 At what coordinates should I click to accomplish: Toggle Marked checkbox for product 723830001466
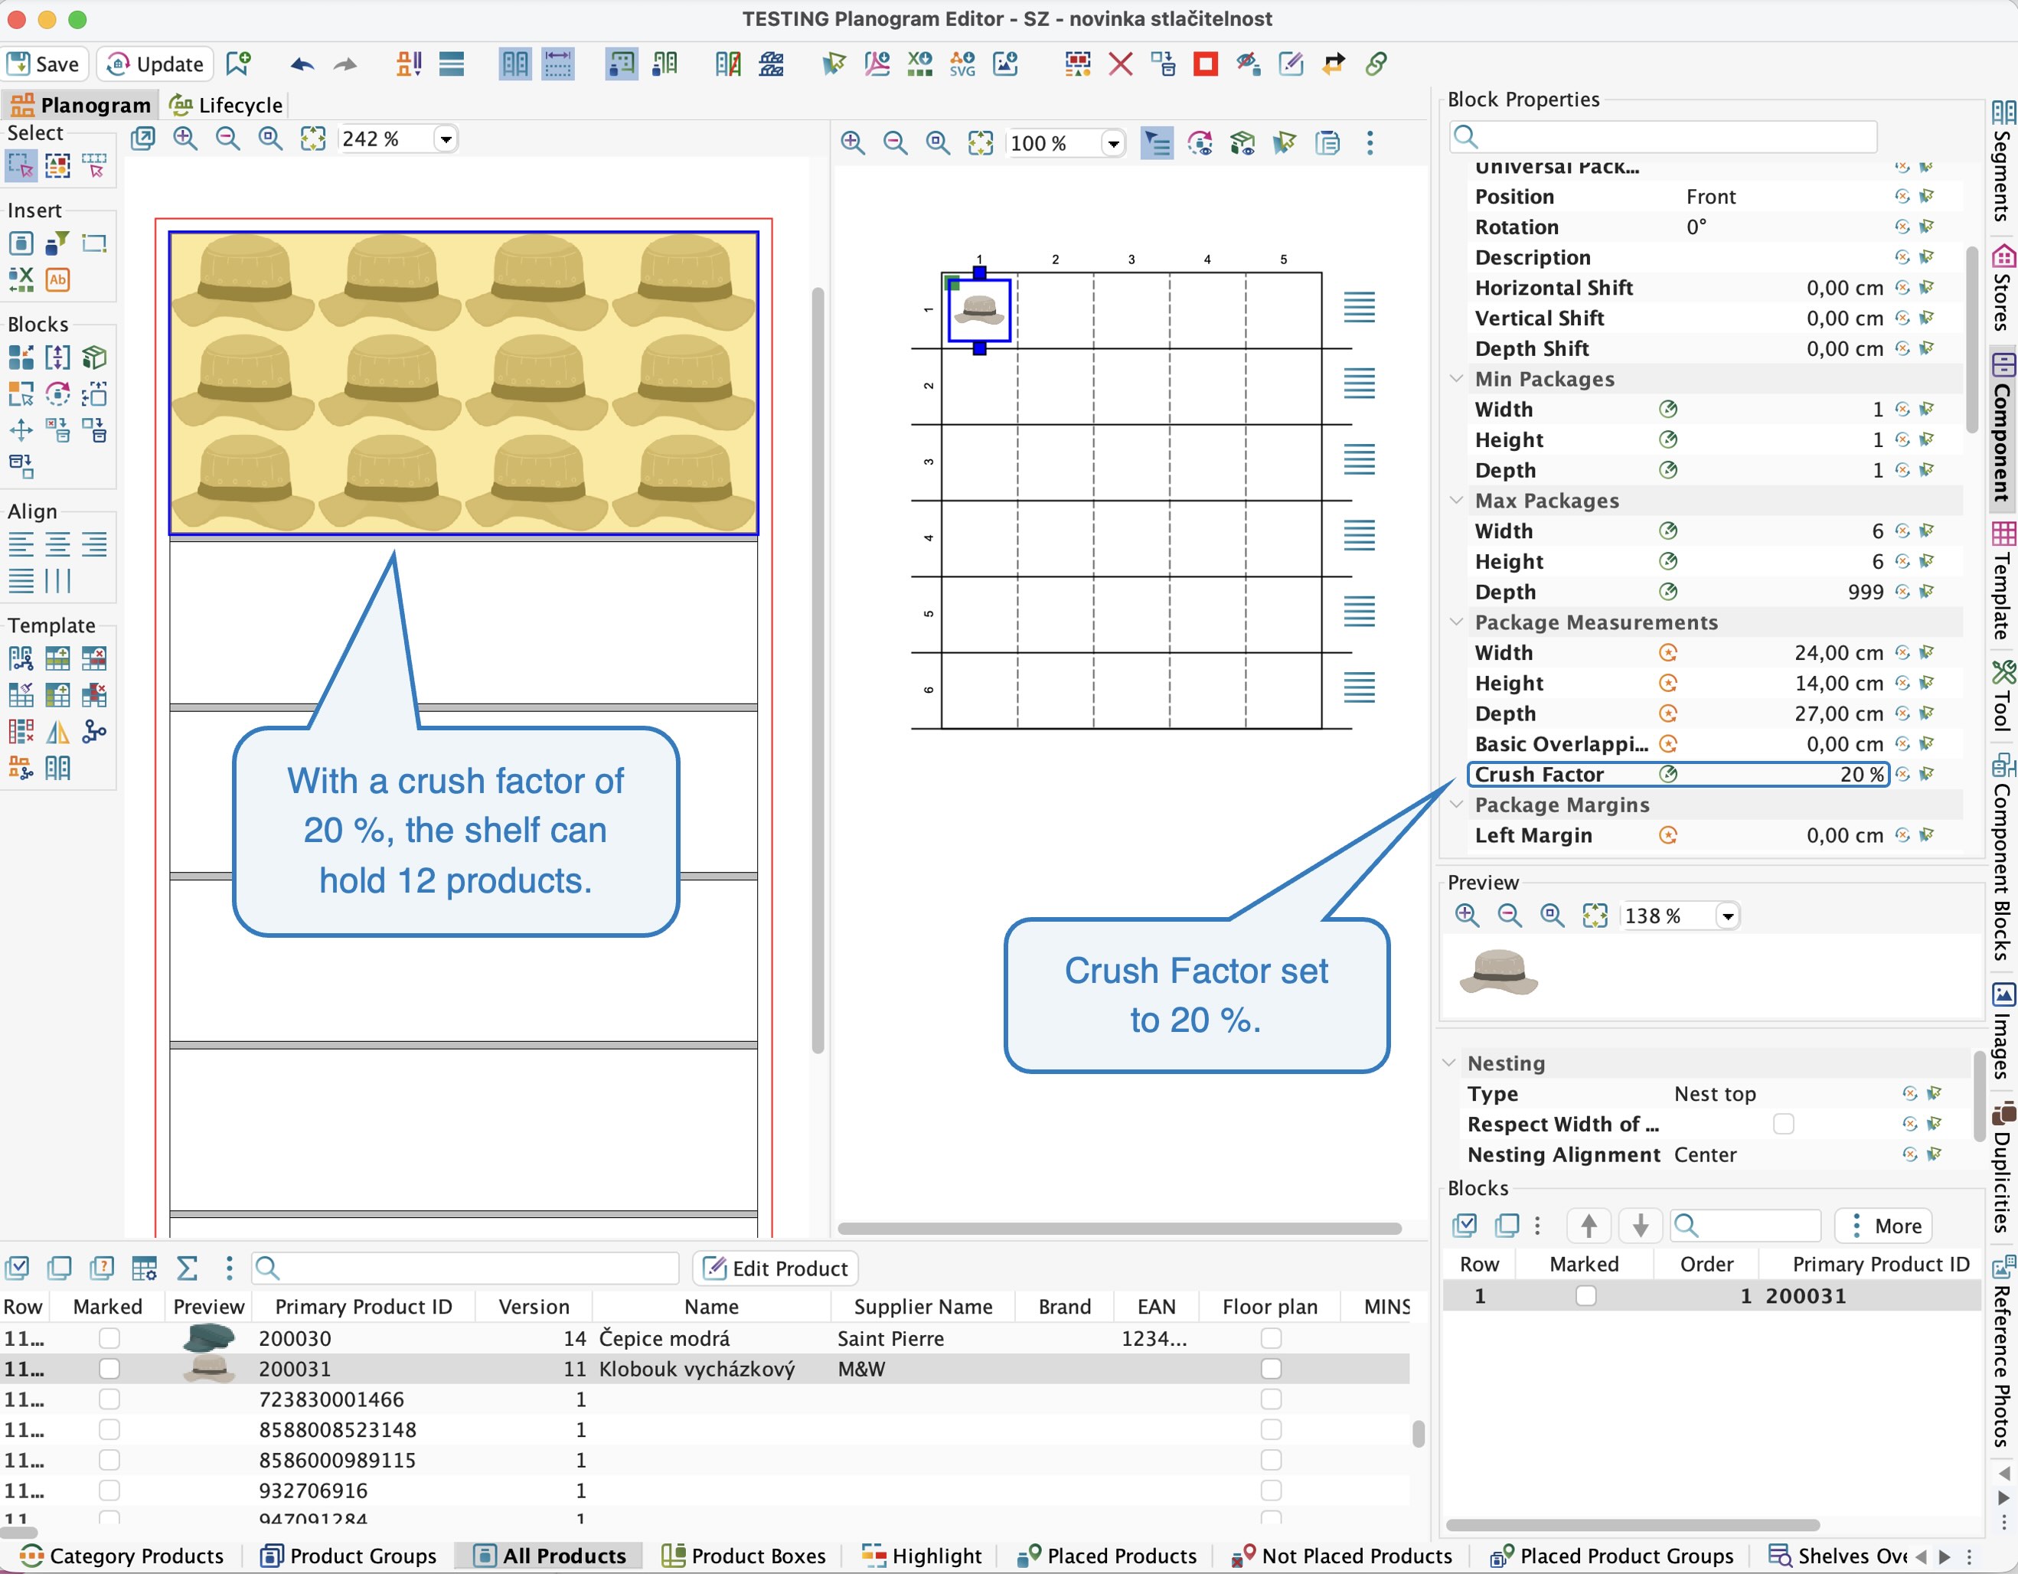pos(109,1401)
